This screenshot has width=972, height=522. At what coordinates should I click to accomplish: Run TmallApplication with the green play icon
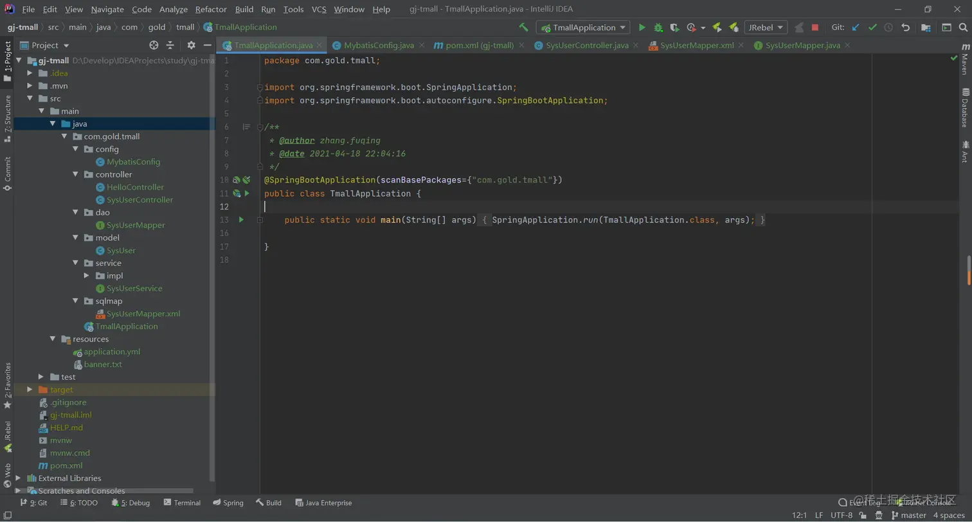click(642, 28)
